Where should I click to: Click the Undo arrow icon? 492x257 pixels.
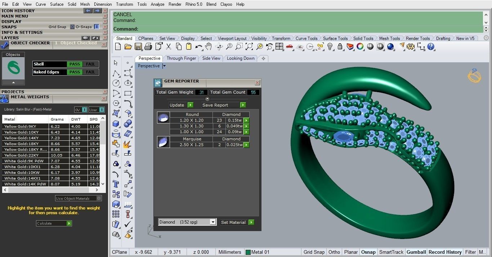coord(199,46)
